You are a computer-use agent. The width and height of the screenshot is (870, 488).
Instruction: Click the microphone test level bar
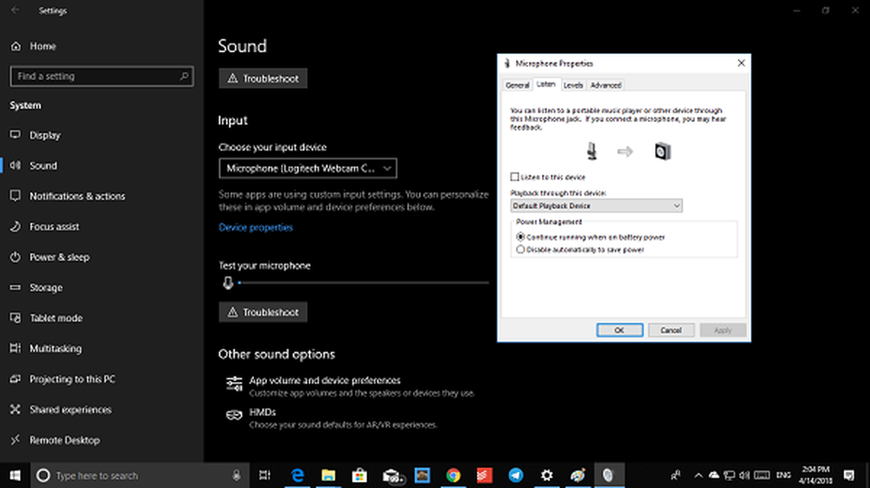click(x=364, y=283)
